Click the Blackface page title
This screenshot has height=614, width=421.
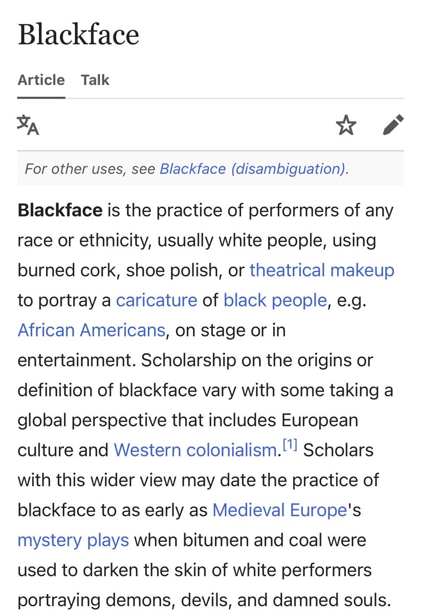(x=78, y=35)
